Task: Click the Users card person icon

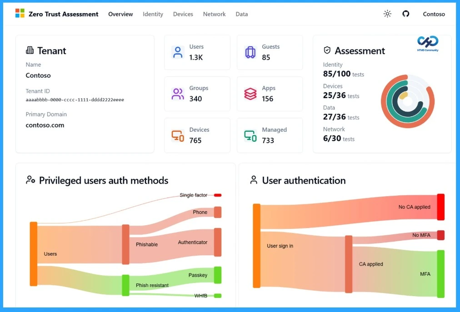Action: click(x=177, y=52)
